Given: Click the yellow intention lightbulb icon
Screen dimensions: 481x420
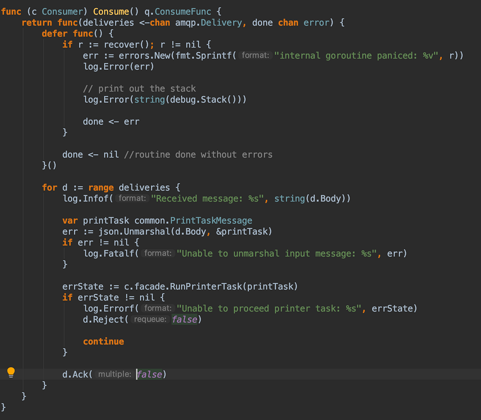Looking at the screenshot, I should [11, 372].
